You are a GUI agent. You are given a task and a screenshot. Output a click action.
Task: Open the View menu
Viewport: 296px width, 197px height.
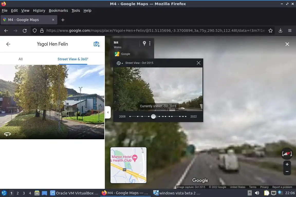tap(25, 11)
